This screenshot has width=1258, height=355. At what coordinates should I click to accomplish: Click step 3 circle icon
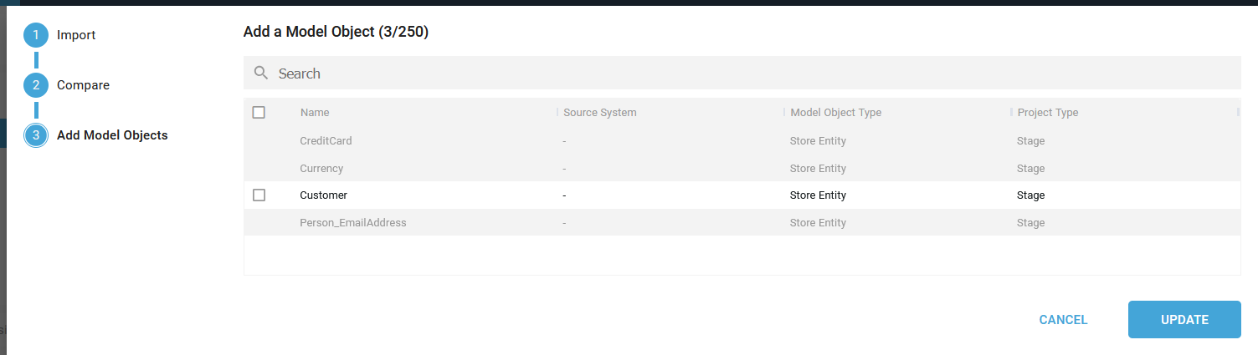click(36, 135)
